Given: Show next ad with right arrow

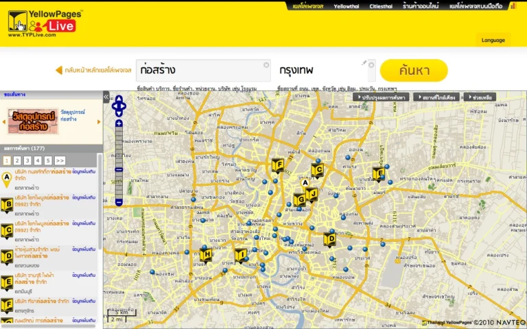Looking at the screenshot, I should coord(99,122).
